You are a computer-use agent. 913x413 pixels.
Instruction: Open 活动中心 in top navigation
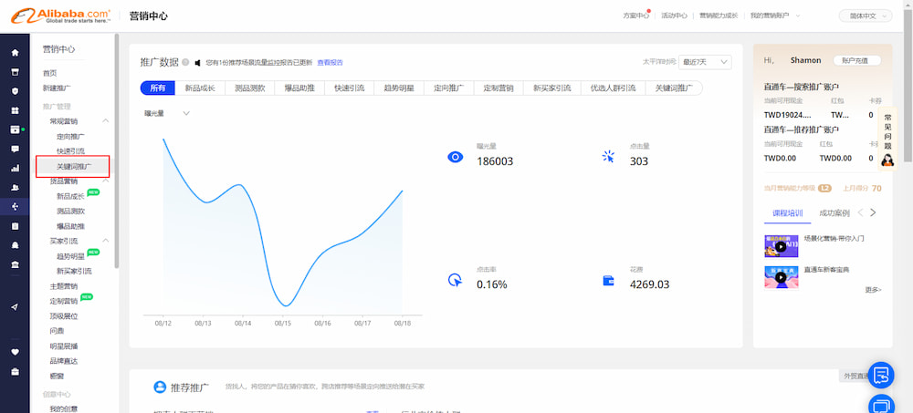(x=674, y=15)
